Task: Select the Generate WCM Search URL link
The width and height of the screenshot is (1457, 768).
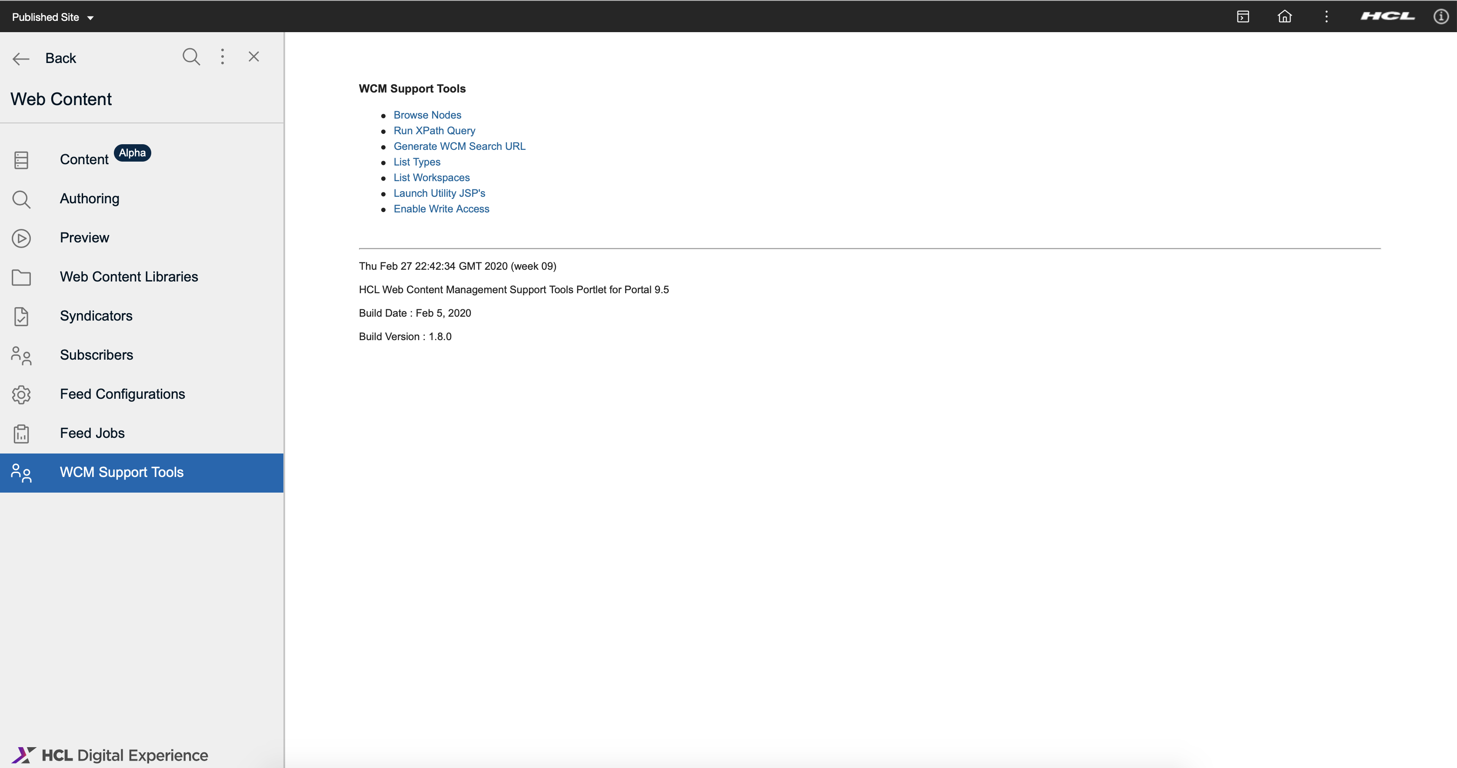Action: pos(459,146)
